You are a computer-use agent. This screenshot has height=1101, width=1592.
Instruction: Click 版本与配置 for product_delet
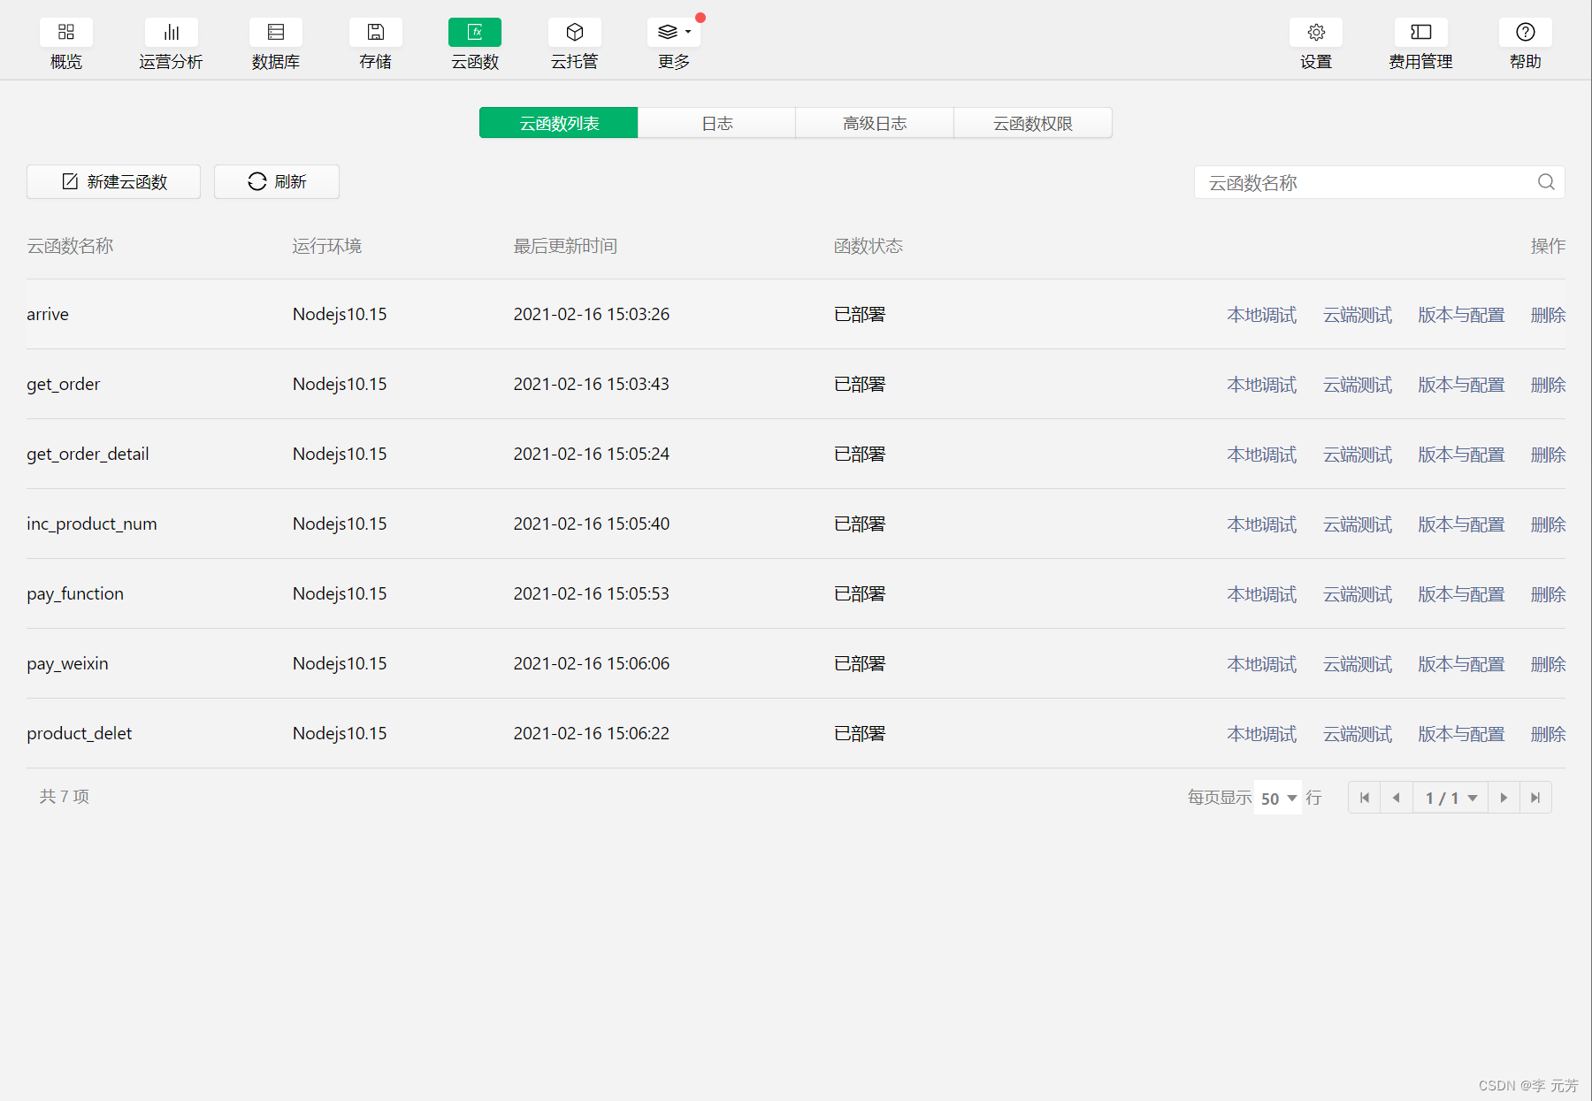(x=1461, y=734)
